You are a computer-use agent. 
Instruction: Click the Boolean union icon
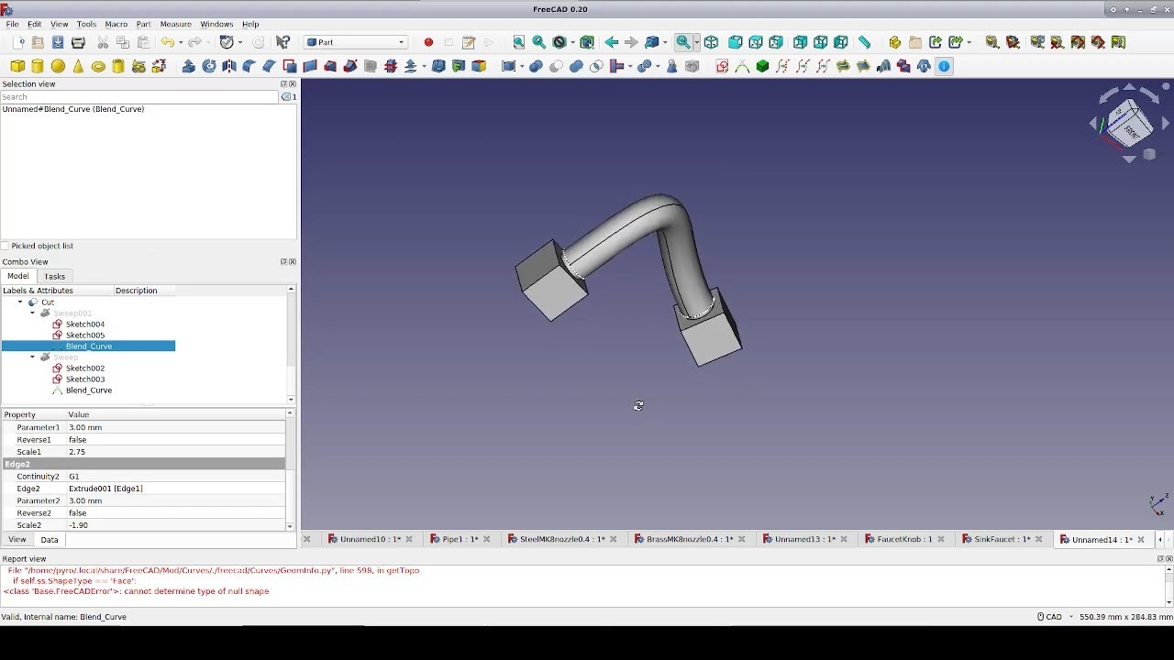pos(576,66)
